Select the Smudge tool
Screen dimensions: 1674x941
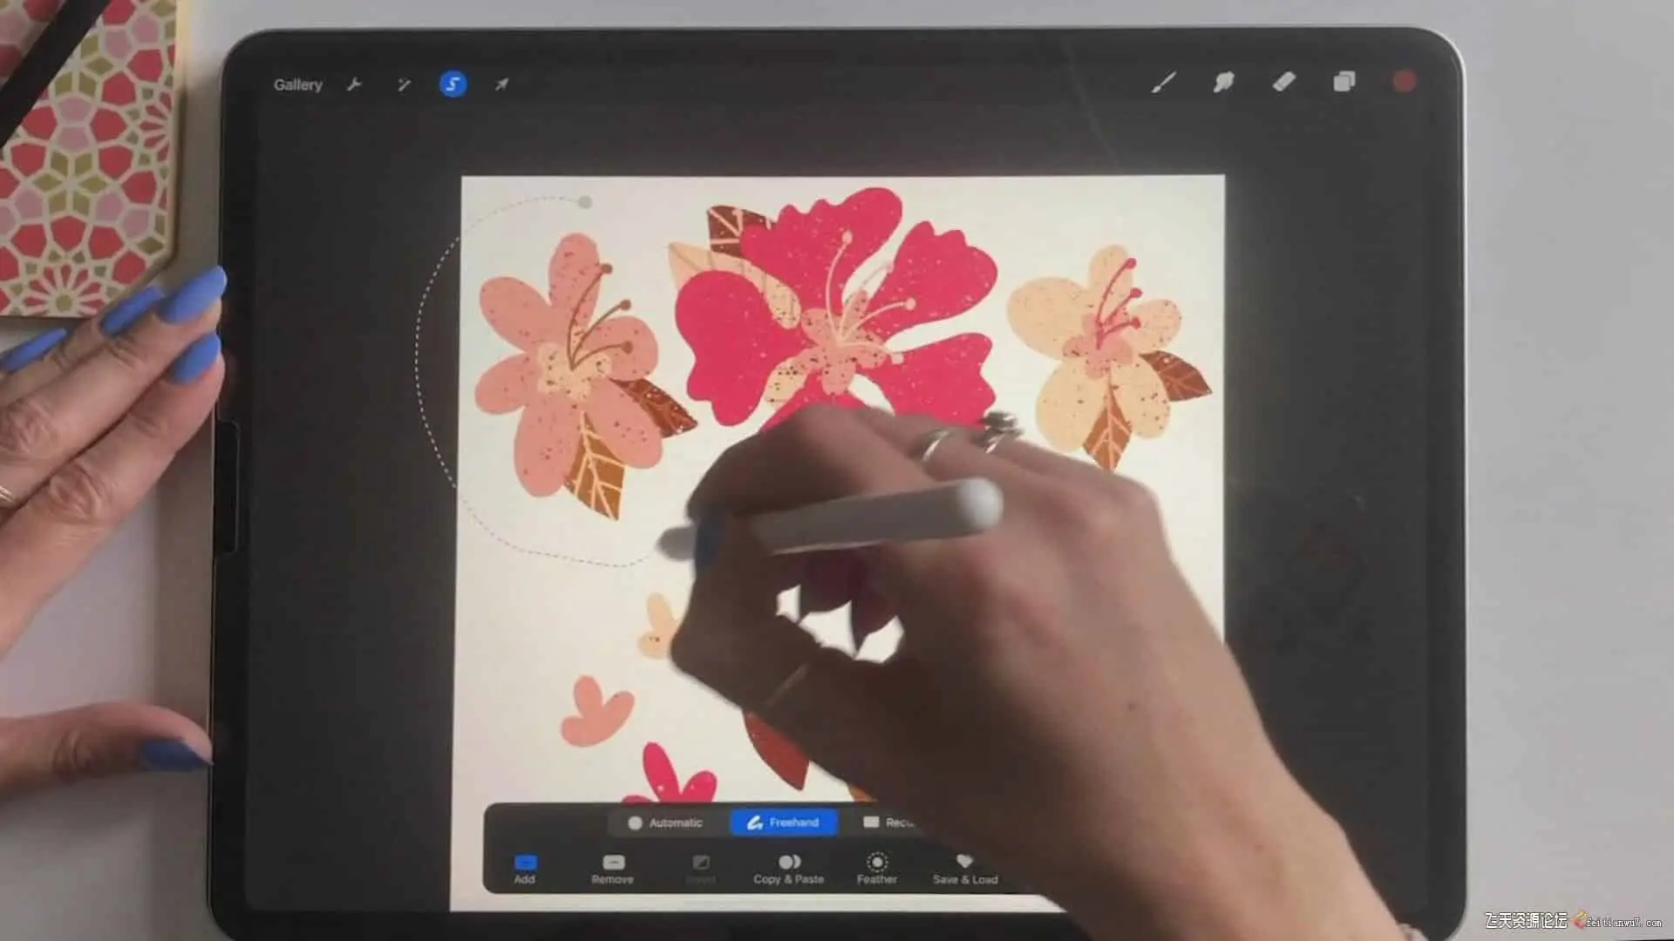coord(1223,83)
